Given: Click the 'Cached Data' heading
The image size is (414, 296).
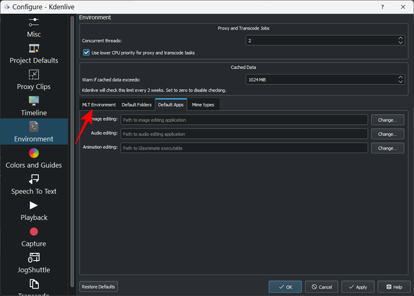Looking at the screenshot, I should (x=243, y=68).
